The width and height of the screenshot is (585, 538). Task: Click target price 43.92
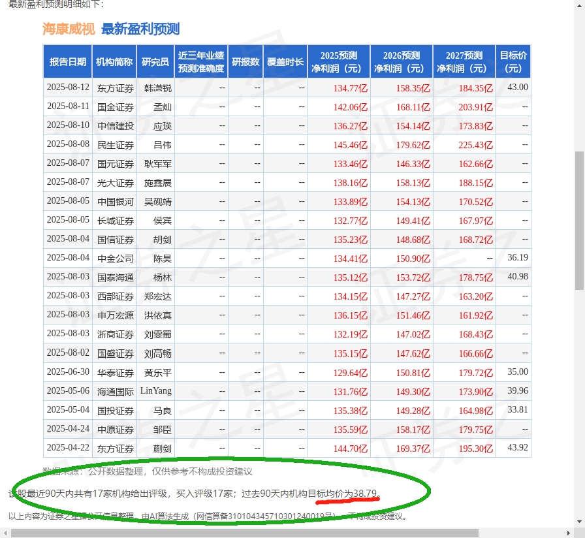point(518,447)
